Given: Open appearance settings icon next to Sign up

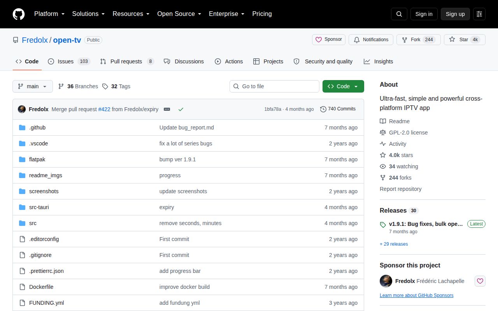Looking at the screenshot, I should (479, 14).
